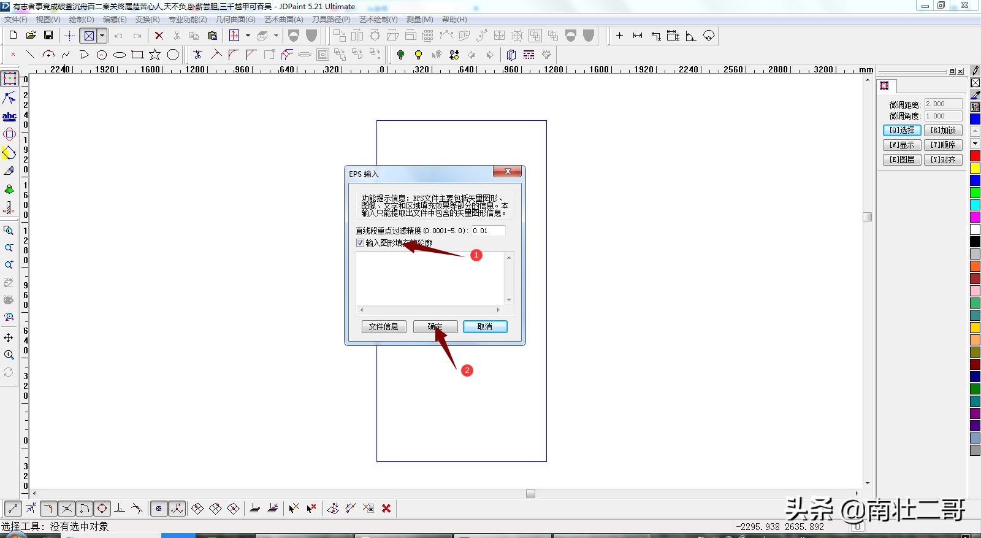Click the angle measuring icon
This screenshot has height=538, width=981.
pyautogui.click(x=691, y=36)
